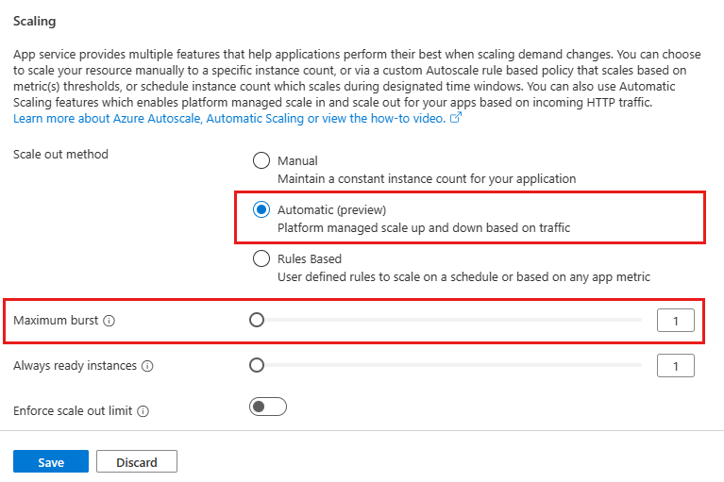Open the Learn more about Azure Autoscale link
Image resolution: width=724 pixels, height=482 pixels.
tap(108, 119)
